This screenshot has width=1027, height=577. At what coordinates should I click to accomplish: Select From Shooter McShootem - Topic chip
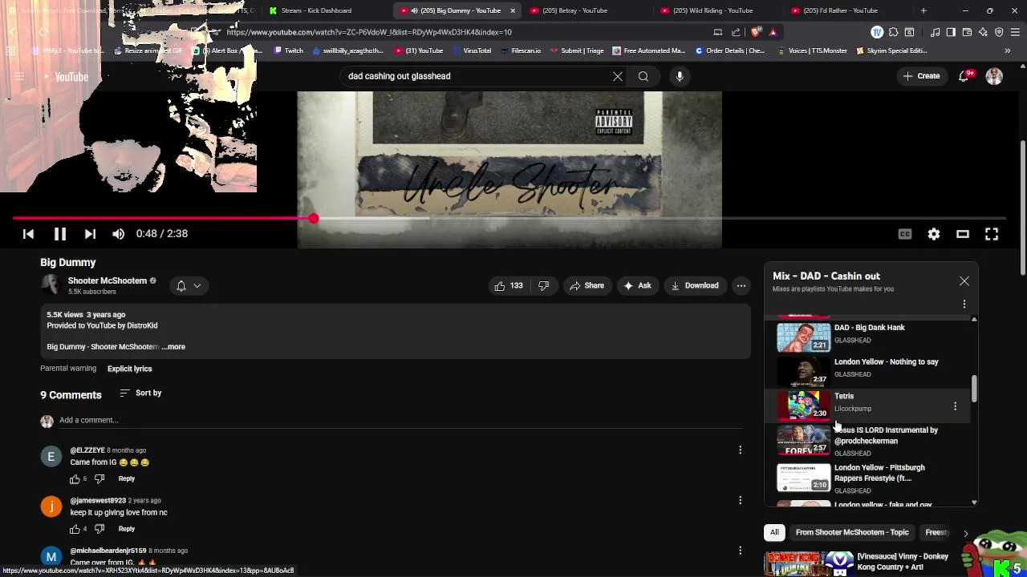coord(852,532)
